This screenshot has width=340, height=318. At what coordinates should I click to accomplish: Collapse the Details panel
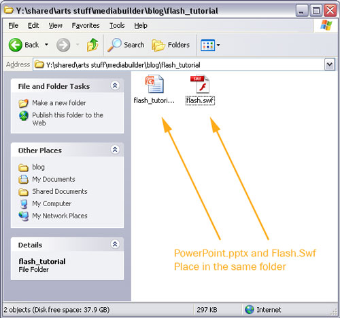pyautogui.click(x=115, y=244)
